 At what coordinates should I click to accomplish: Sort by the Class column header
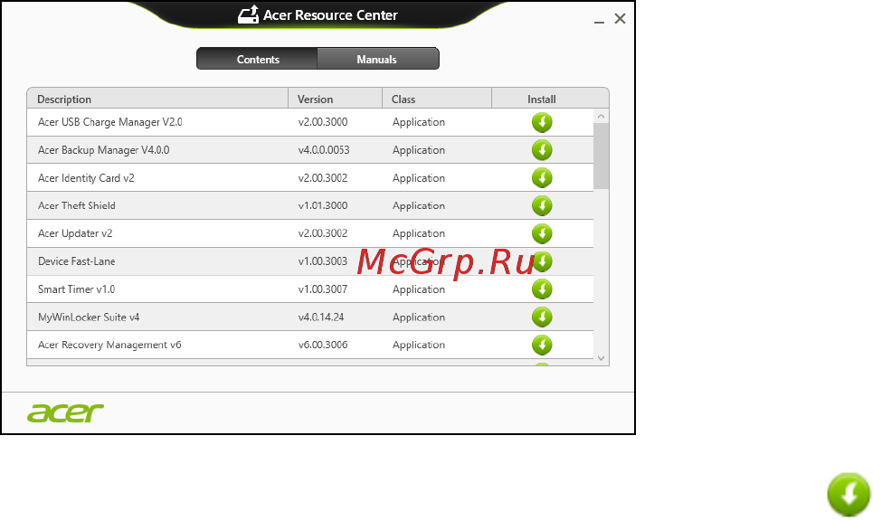[437, 99]
